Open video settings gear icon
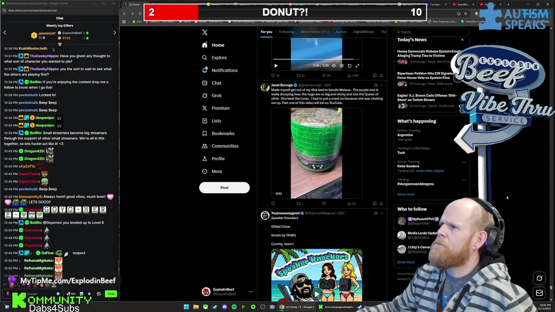Image resolution: width=555 pixels, height=312 pixels. coord(342,66)
